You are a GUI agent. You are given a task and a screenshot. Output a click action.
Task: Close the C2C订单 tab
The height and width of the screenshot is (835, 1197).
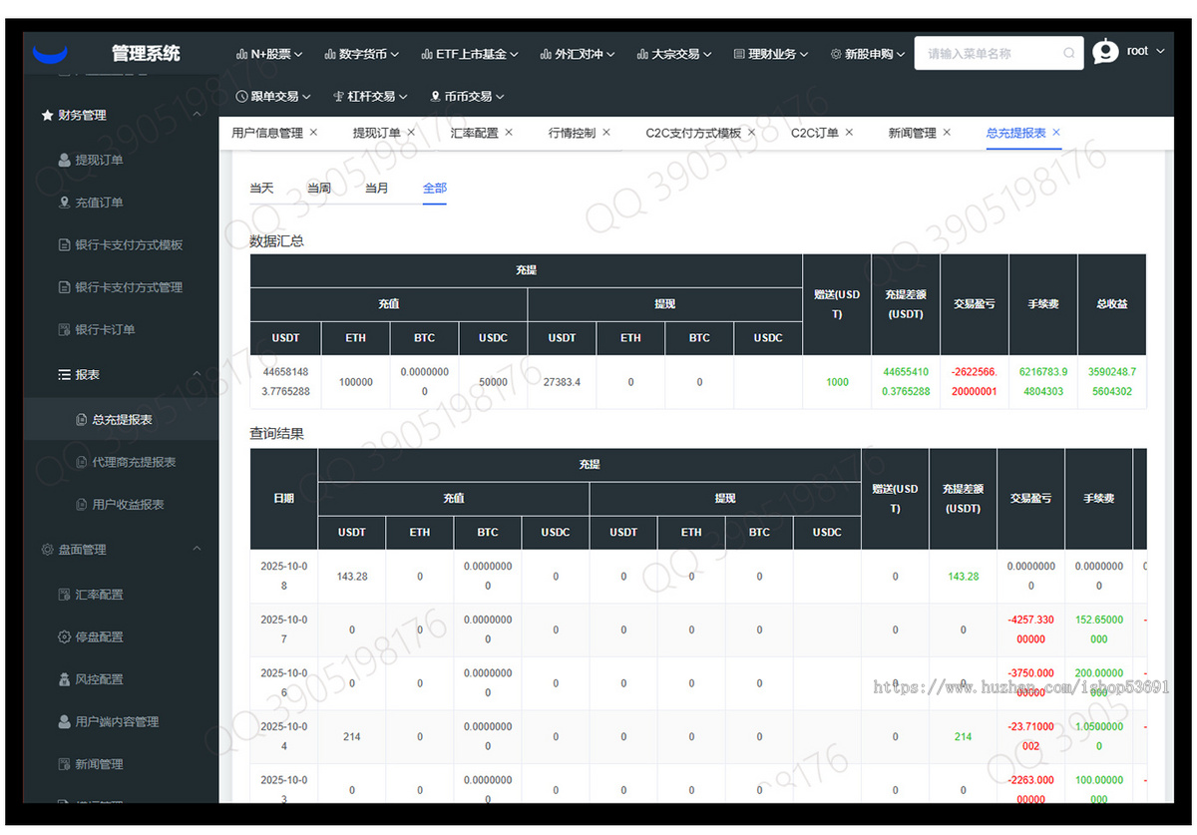click(x=850, y=133)
